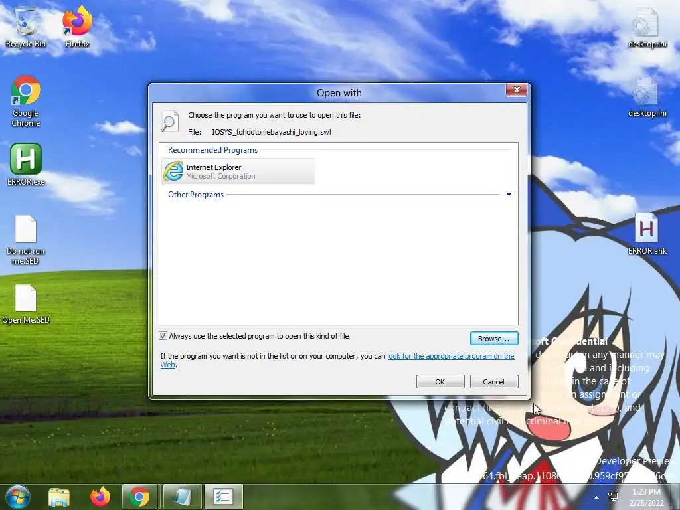This screenshot has width=680, height=510.
Task: Show hidden tray icons arrow
Action: [x=597, y=497]
